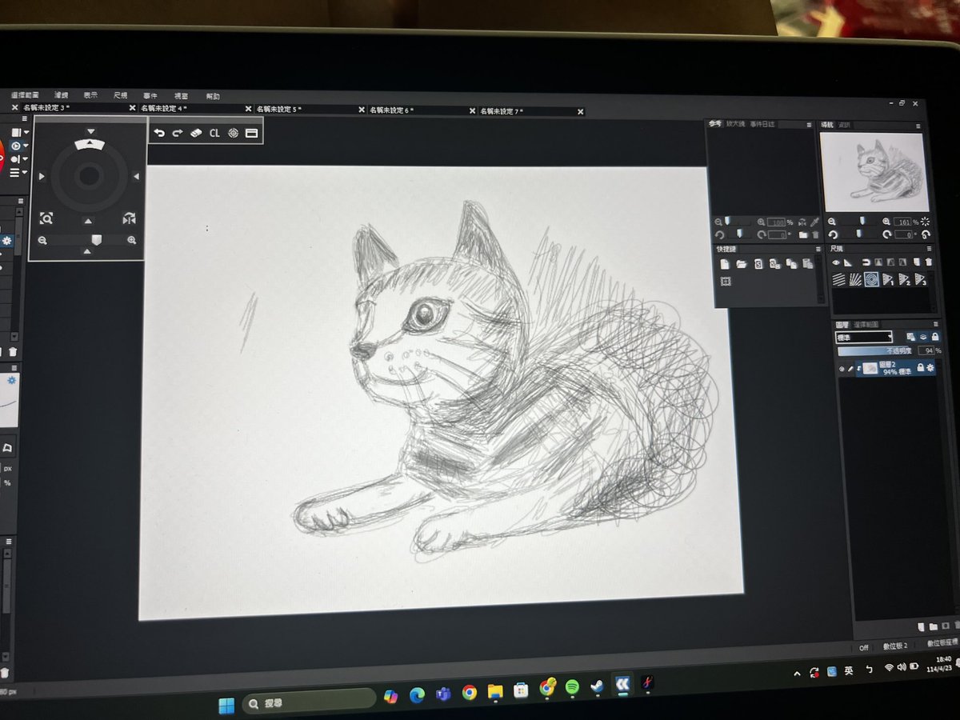Delete ruler with trash icon in 尺規 panel
Viewport: 960px width, 720px height.
929,262
